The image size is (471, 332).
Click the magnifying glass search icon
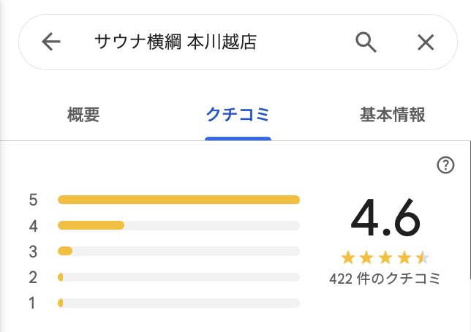pos(366,42)
